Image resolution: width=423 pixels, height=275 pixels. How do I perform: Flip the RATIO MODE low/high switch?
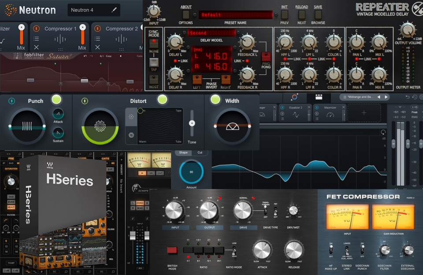(x=234, y=250)
